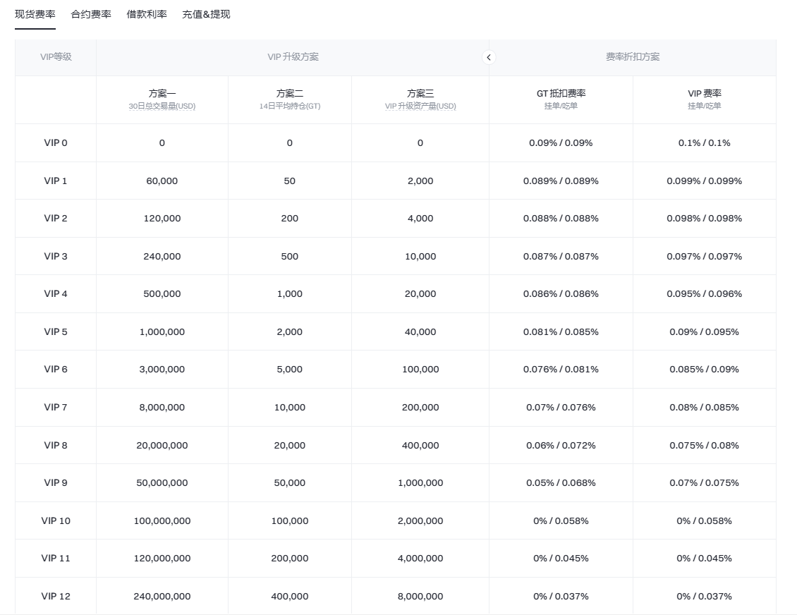Screen dimensions: 797x615
Task: Click the 0.088% / 0.088% GT rate cell
Action: click(x=561, y=219)
